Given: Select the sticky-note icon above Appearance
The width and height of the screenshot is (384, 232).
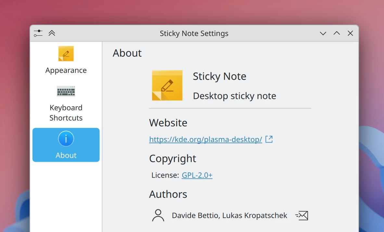Looking at the screenshot, I should (x=66, y=53).
